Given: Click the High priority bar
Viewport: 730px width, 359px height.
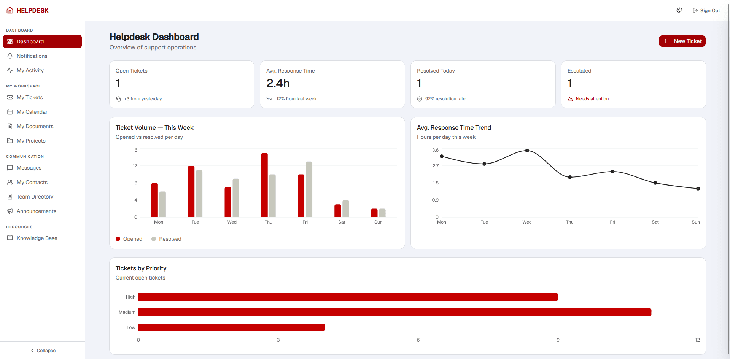Looking at the screenshot, I should click(x=348, y=297).
